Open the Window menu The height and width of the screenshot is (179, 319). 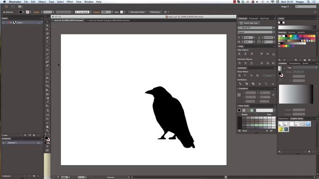click(x=89, y=2)
